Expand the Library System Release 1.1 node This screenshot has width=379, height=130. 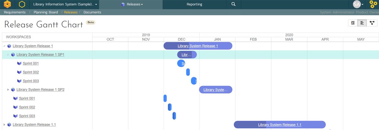pyautogui.click(x=4, y=125)
